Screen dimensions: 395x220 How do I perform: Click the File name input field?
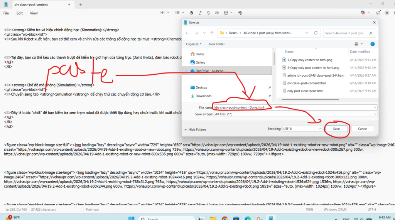pos(295,107)
